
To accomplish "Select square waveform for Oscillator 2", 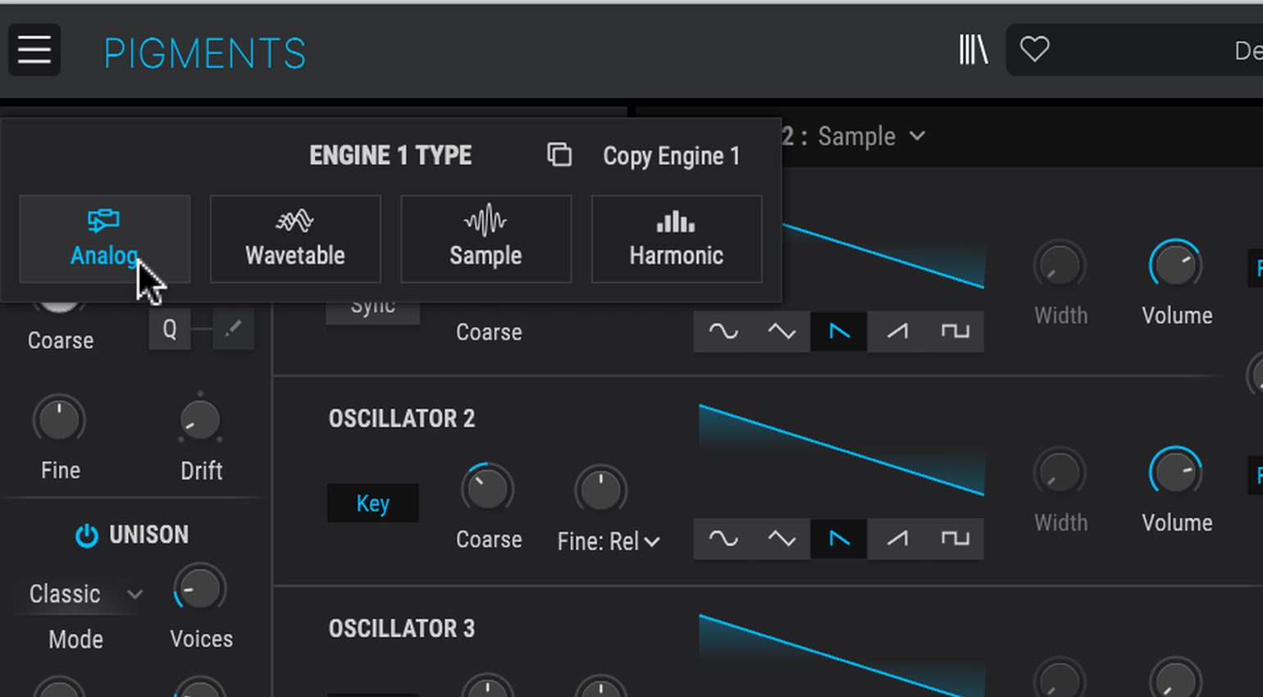I will coord(955,539).
